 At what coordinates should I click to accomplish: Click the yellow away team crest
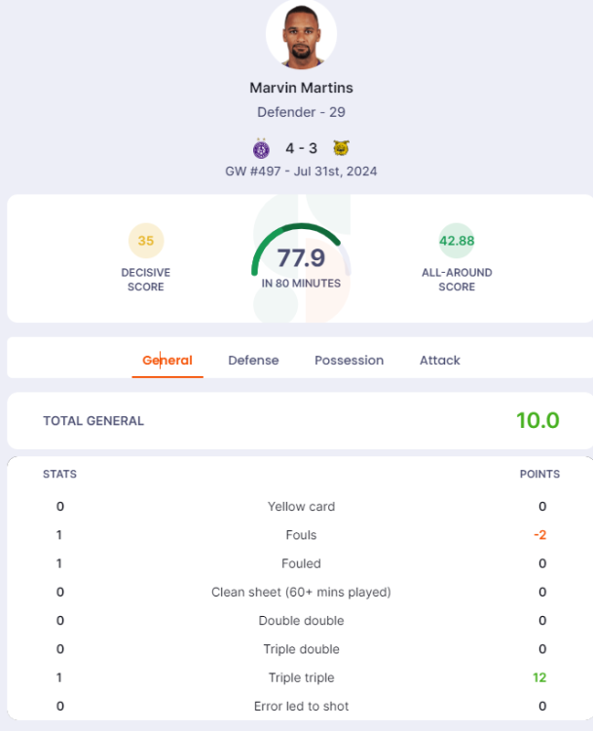(341, 148)
